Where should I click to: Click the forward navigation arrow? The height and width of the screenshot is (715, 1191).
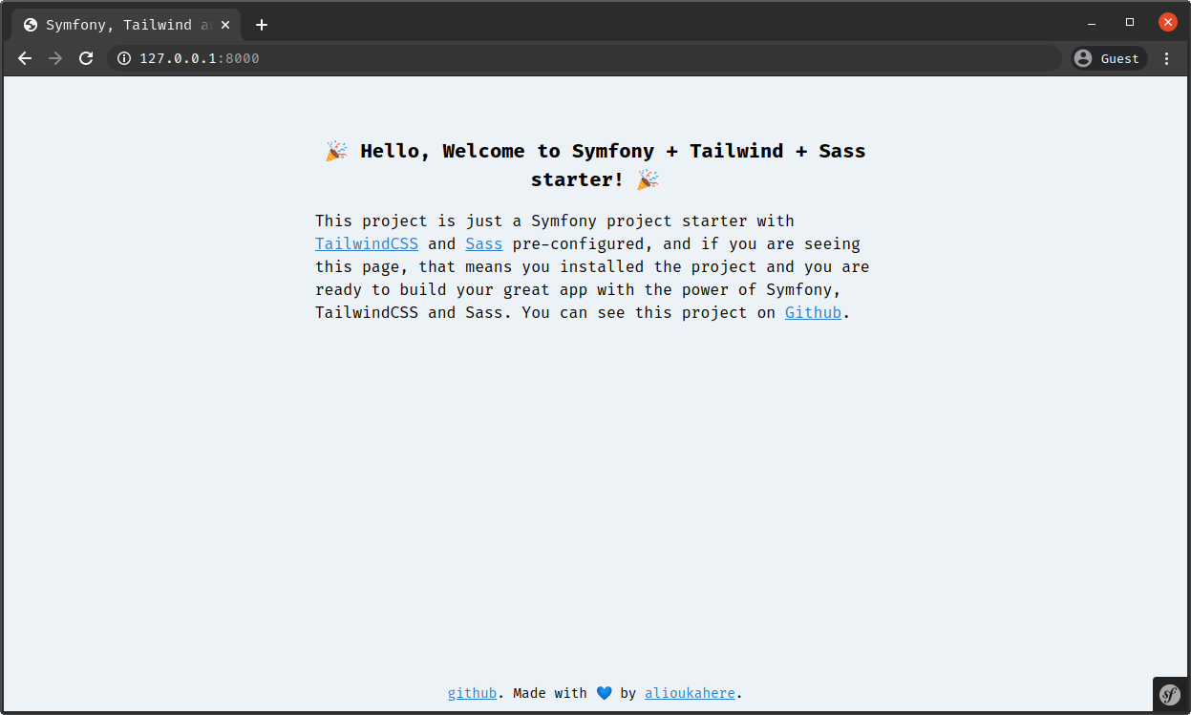coord(55,58)
